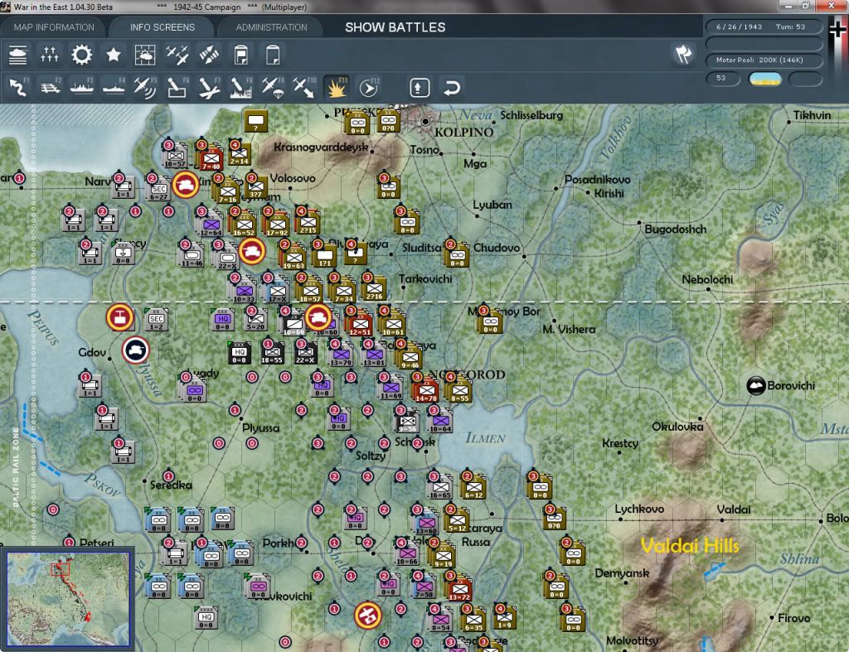Select the red battle marker on Lake Peipus
This screenshot has width=849, height=652.
click(x=119, y=317)
